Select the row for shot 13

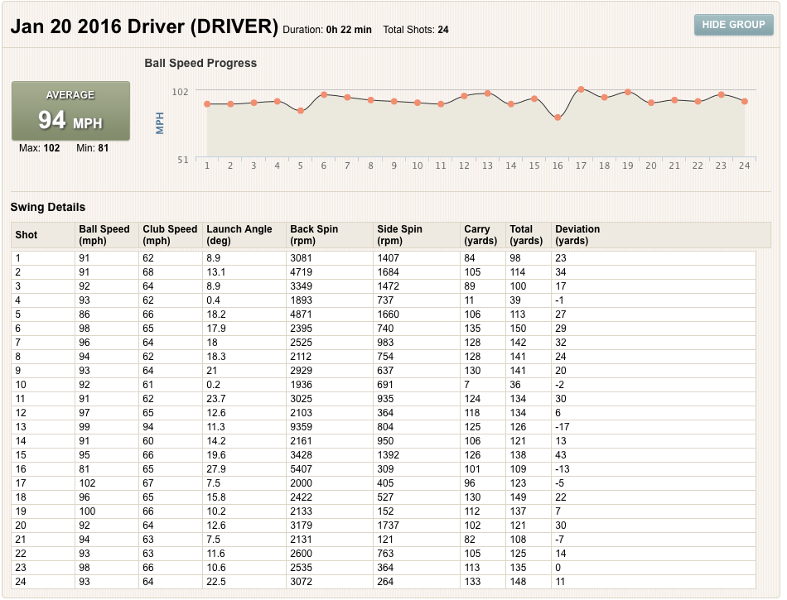(384, 427)
